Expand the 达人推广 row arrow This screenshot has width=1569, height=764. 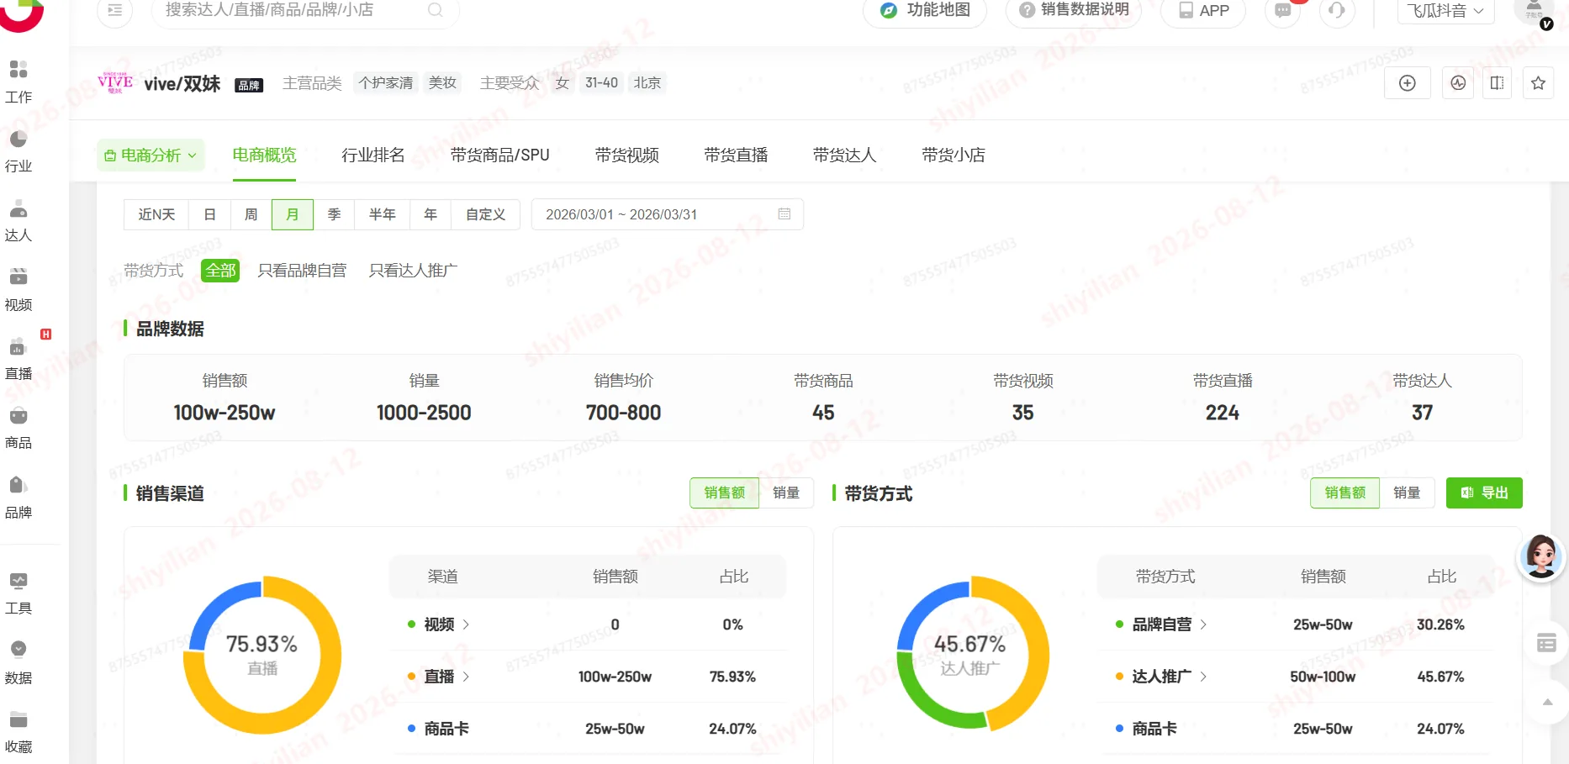point(1203,677)
